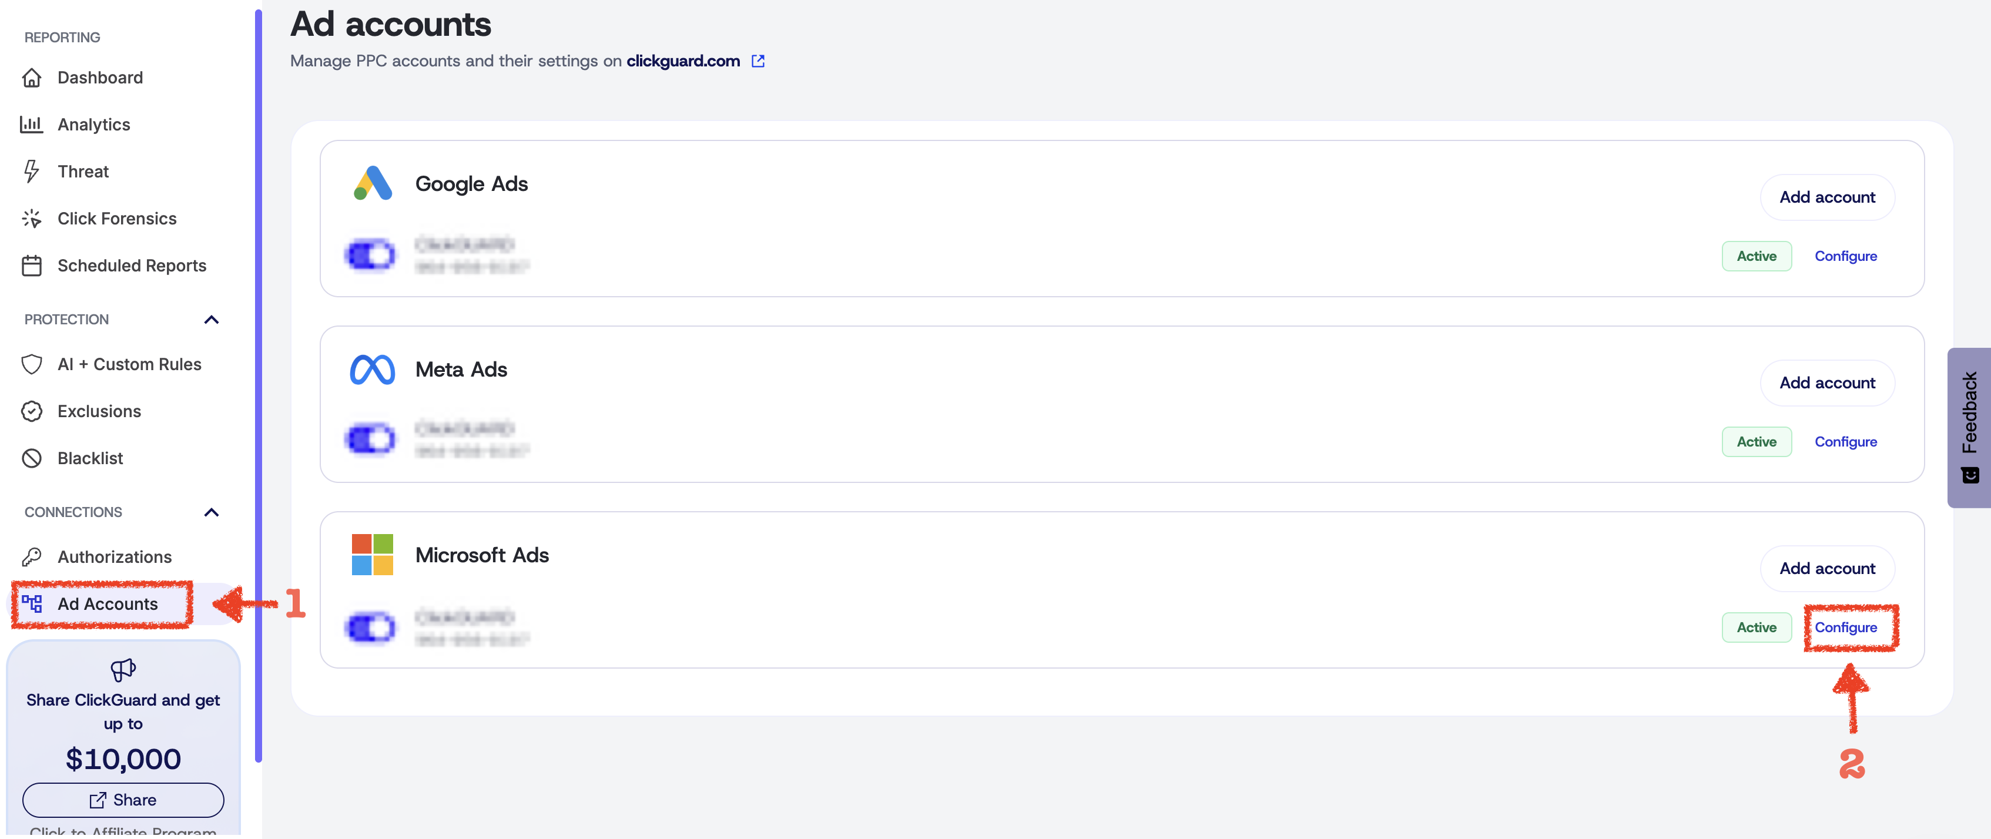The width and height of the screenshot is (1991, 839).
Task: Open clickguard.com external link icon
Action: point(758,61)
